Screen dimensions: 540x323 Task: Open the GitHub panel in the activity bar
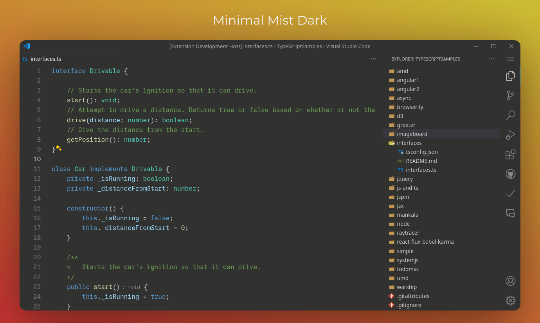510,174
